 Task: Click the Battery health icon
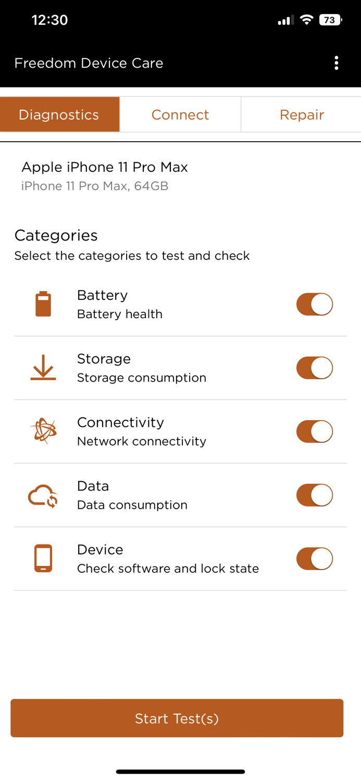(x=43, y=304)
